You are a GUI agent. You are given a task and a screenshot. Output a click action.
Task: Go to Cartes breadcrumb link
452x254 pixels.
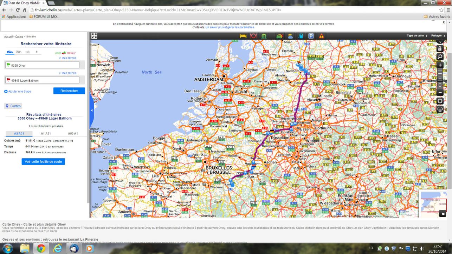19,36
